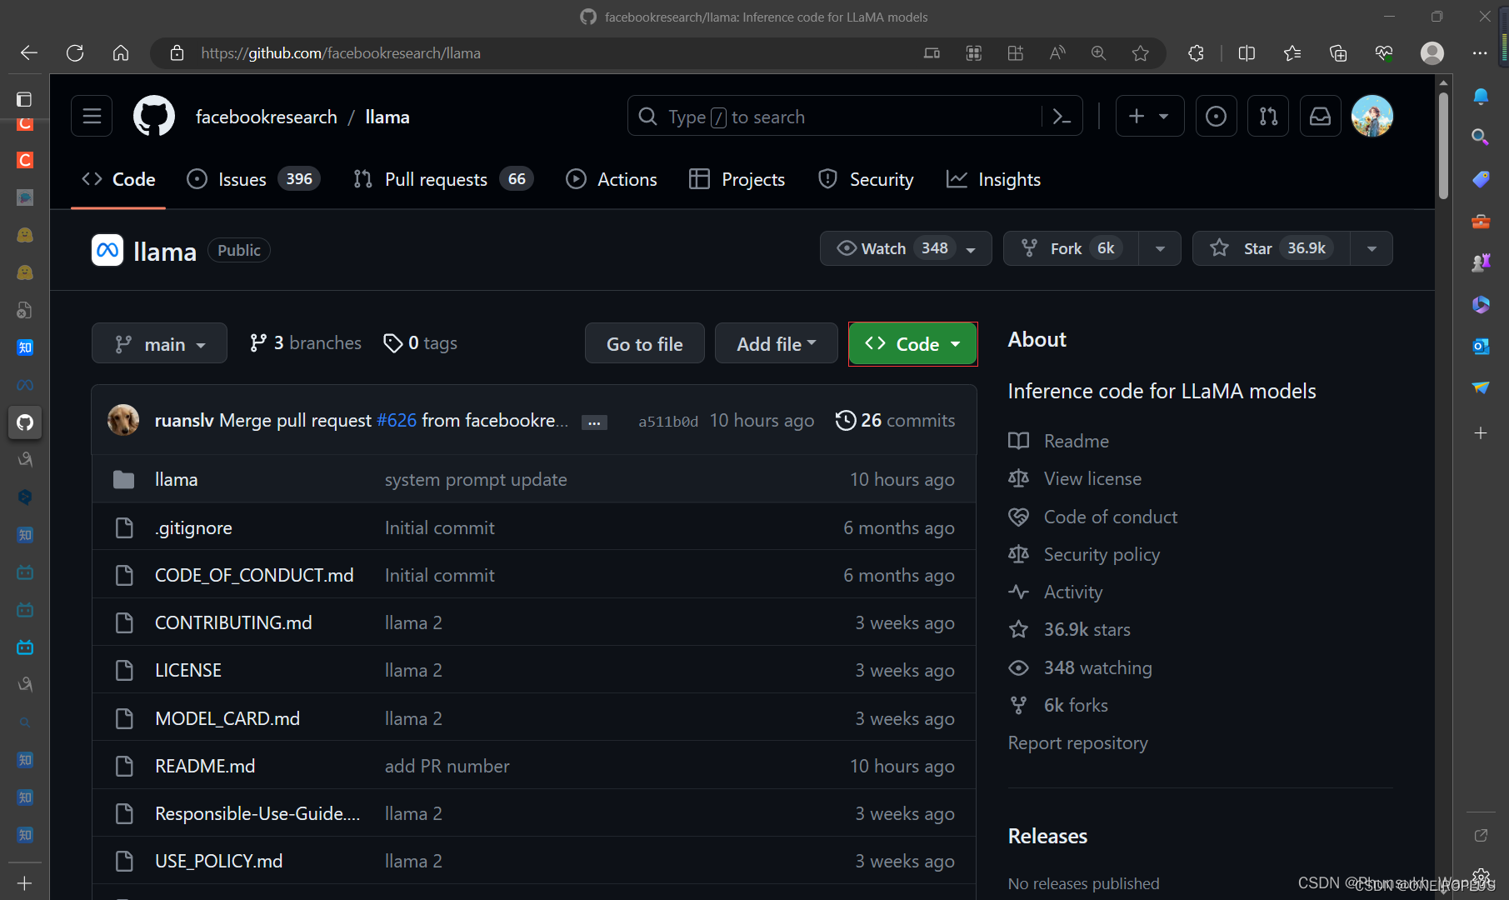Toggle split screen browser icon
This screenshot has width=1509, height=900.
point(1247,53)
